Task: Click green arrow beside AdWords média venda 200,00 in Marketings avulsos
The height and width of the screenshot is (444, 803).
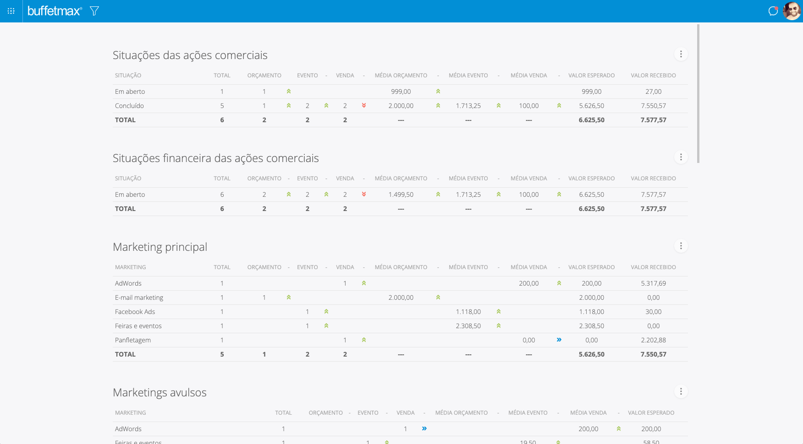Action: (x=619, y=429)
